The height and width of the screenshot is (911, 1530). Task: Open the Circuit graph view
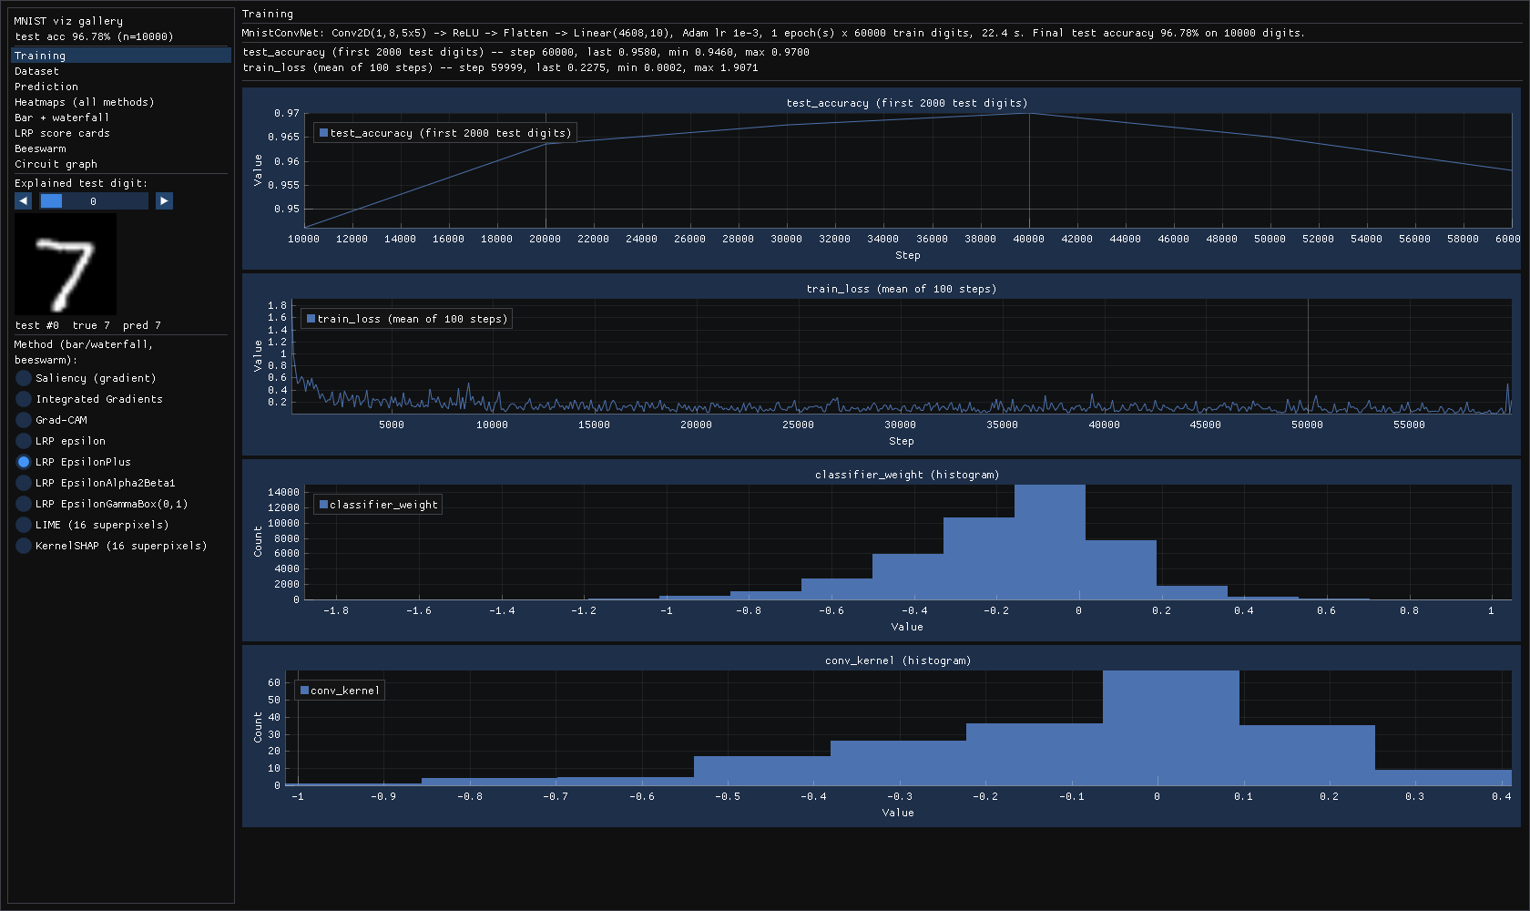click(121, 164)
